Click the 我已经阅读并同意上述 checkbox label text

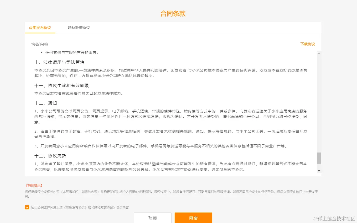pyautogui.click(x=80, y=208)
